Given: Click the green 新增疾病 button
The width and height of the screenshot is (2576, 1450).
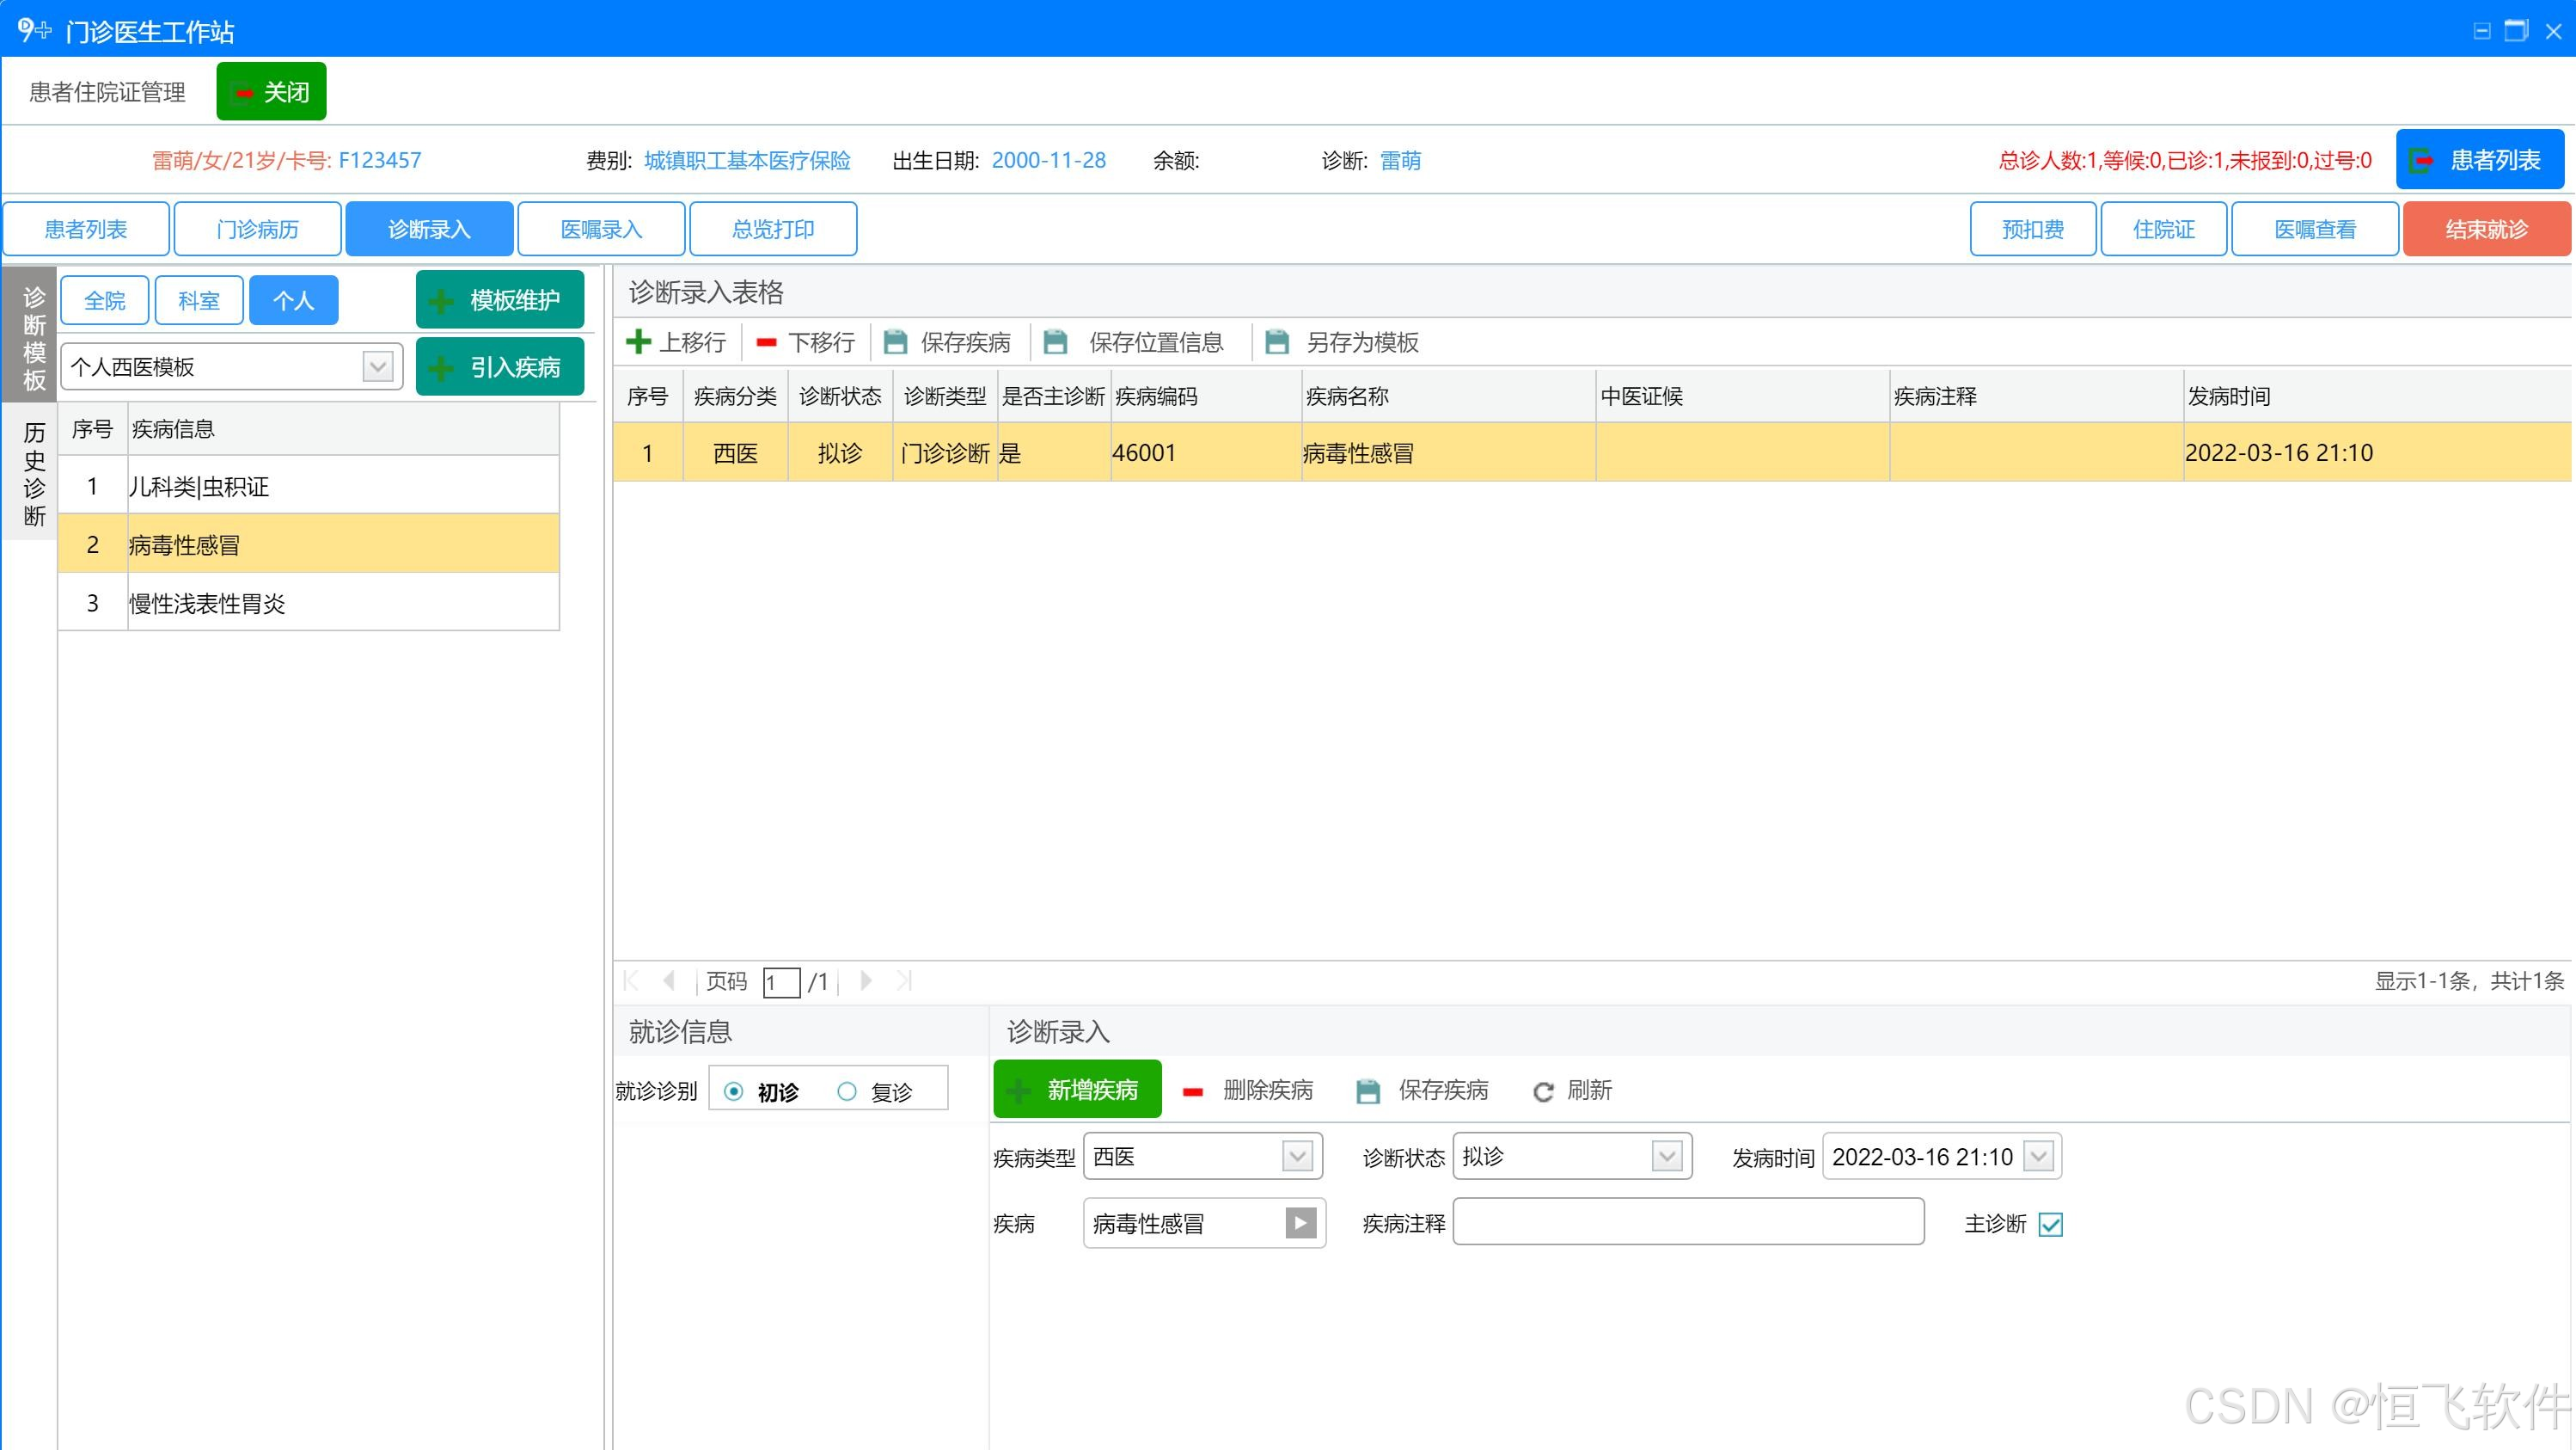Looking at the screenshot, I should pyautogui.click(x=1077, y=1090).
